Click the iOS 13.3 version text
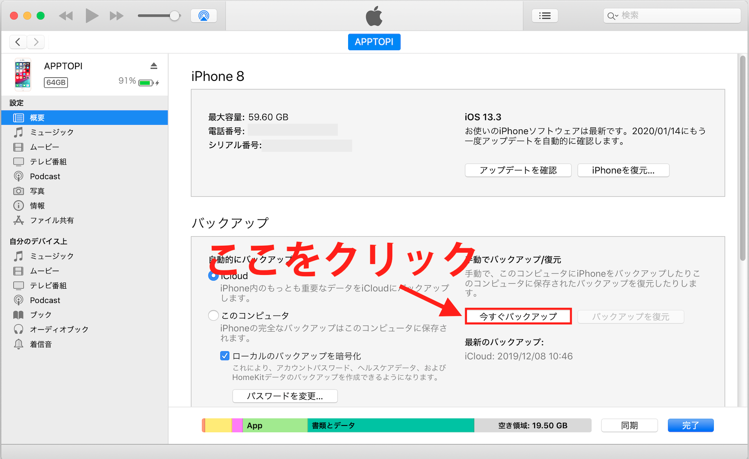The height and width of the screenshot is (459, 749). click(x=483, y=117)
